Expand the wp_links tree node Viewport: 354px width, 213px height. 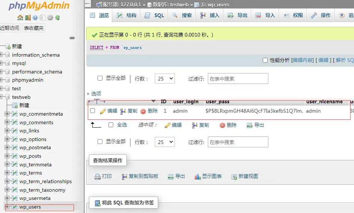pyautogui.click(x=7, y=131)
